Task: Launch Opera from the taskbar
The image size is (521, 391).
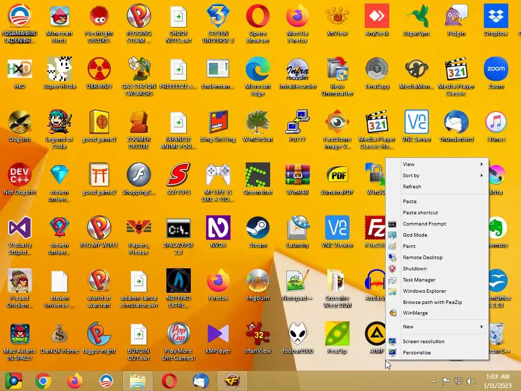Action: coord(169,381)
